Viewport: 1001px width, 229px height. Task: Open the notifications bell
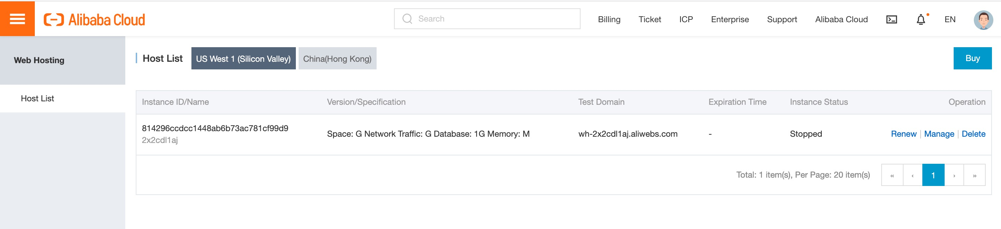pos(921,19)
